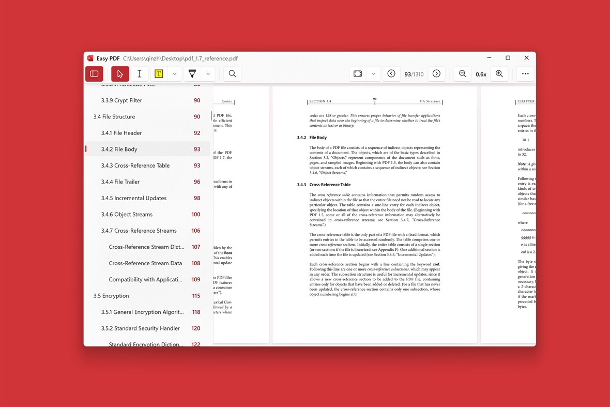Zoom out on the document

pyautogui.click(x=462, y=73)
